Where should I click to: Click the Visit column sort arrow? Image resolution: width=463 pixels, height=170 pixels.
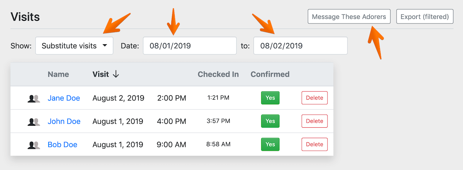click(116, 75)
